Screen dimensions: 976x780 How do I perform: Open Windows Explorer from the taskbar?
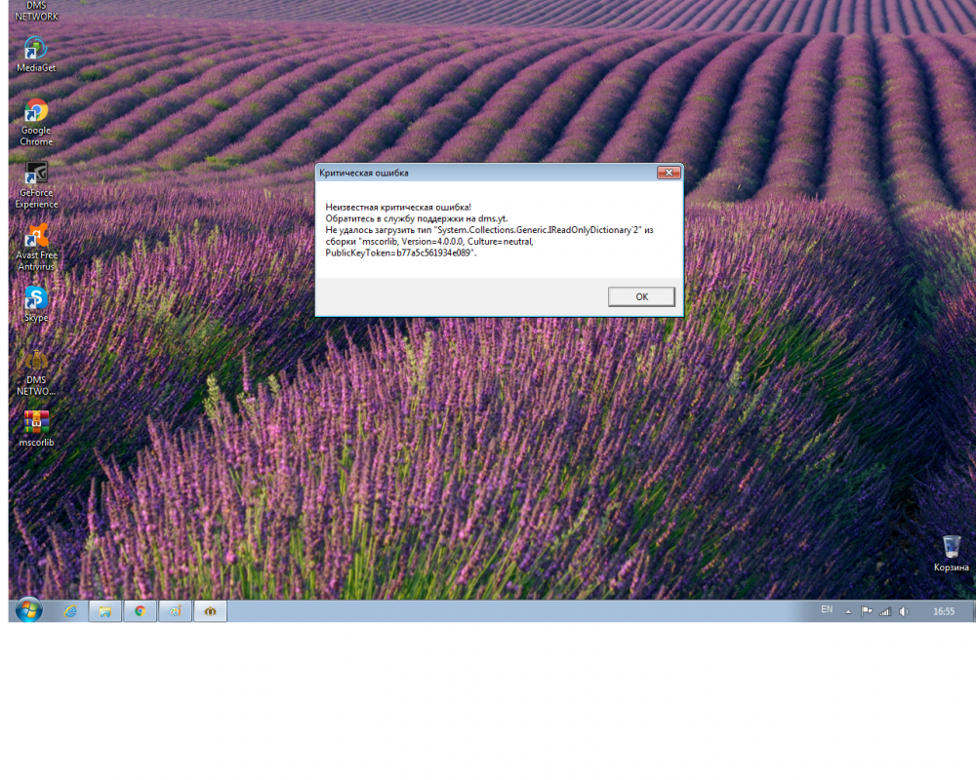(105, 611)
